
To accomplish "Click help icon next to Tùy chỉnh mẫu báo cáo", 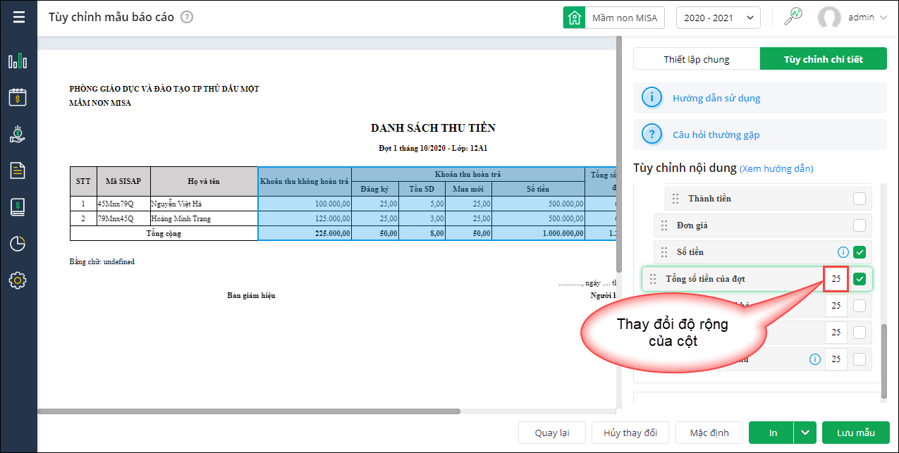I will pyautogui.click(x=187, y=18).
